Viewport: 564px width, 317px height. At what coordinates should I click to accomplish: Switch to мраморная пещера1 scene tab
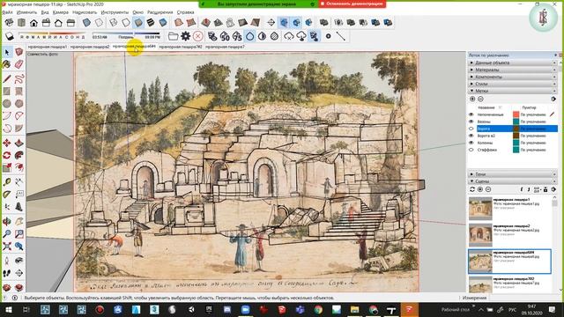[x=48, y=47]
